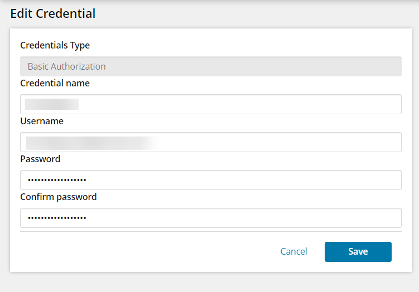Click the Password label text
This screenshot has width=419, height=292.
pyautogui.click(x=40, y=159)
